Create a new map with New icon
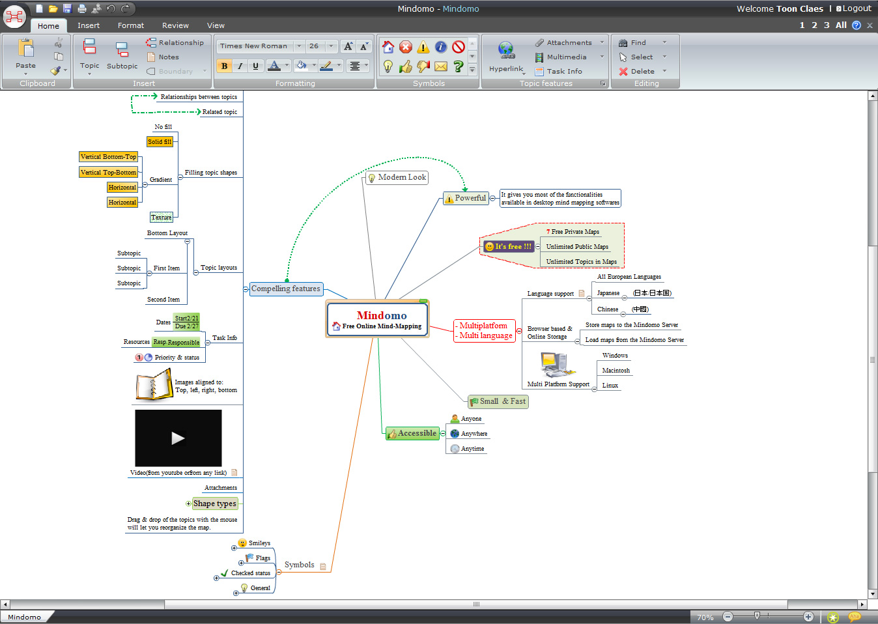 (x=39, y=8)
